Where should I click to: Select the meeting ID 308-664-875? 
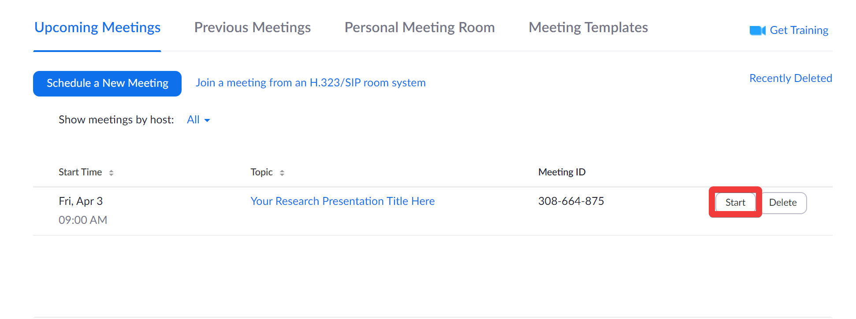(x=571, y=201)
